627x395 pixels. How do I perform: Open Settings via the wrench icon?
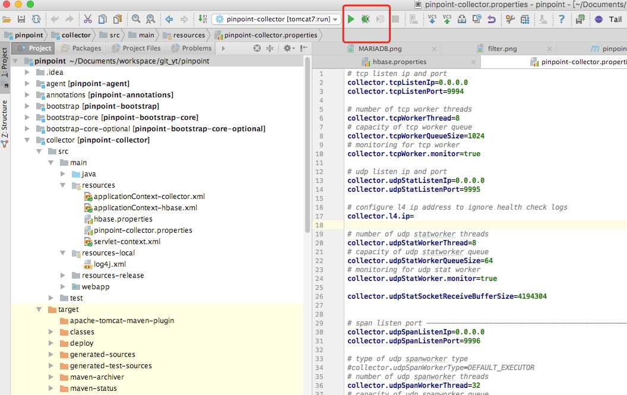510,19
